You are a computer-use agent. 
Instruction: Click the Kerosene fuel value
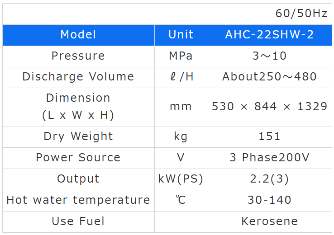[269, 221]
